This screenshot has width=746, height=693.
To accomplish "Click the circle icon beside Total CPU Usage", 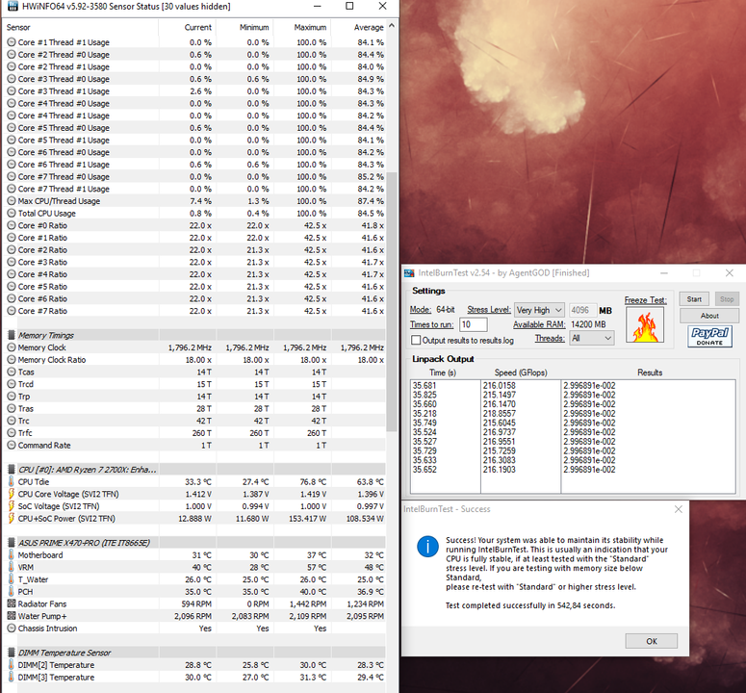I will click(12, 213).
